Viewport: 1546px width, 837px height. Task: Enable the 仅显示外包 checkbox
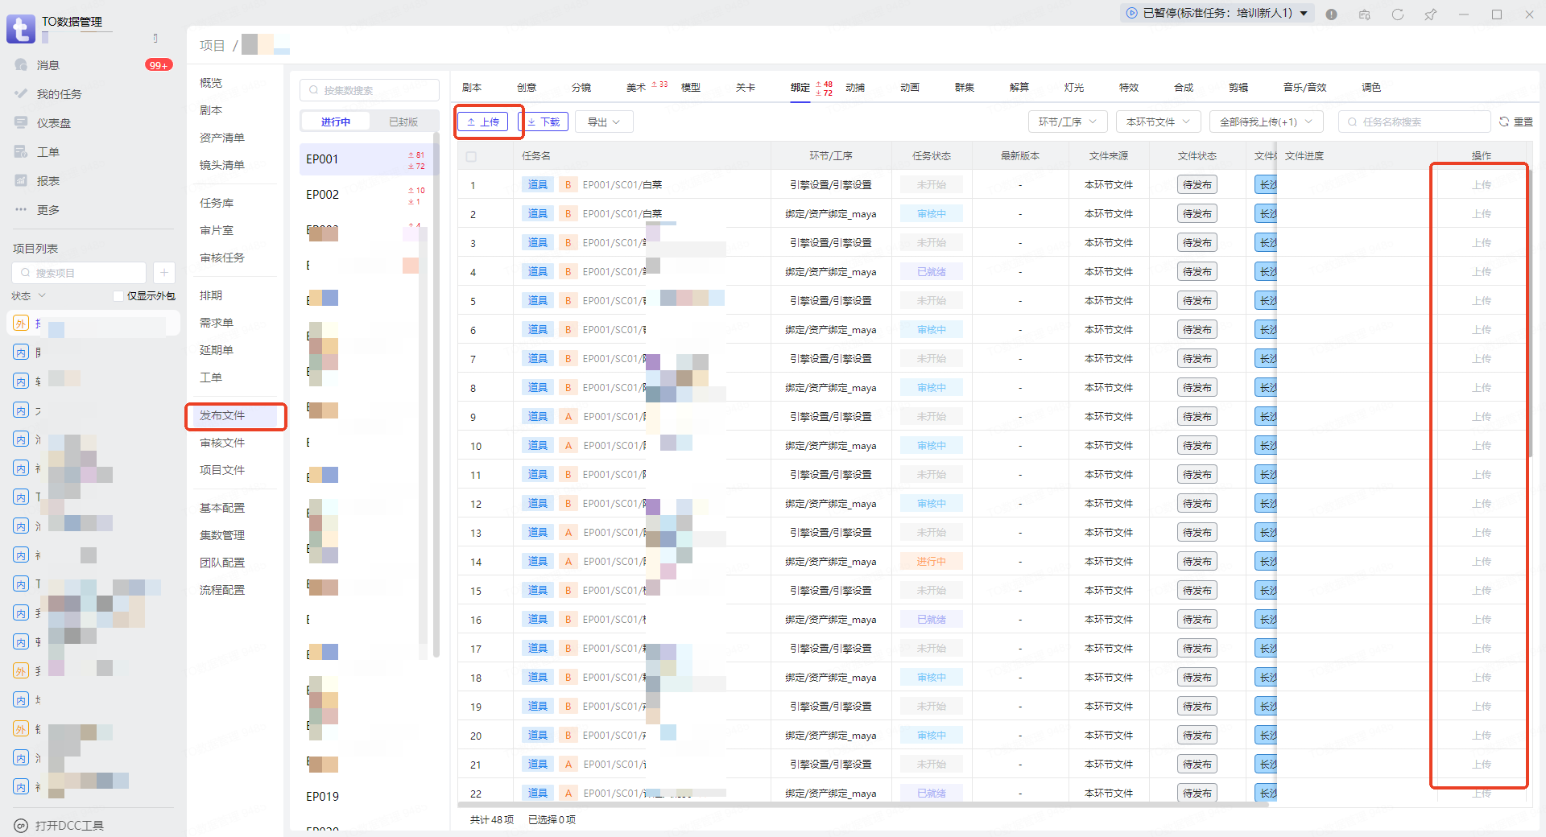(x=118, y=296)
